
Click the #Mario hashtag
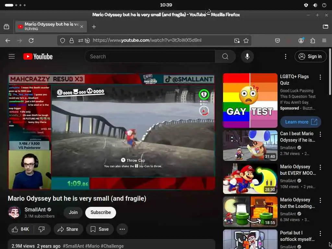click(92, 246)
